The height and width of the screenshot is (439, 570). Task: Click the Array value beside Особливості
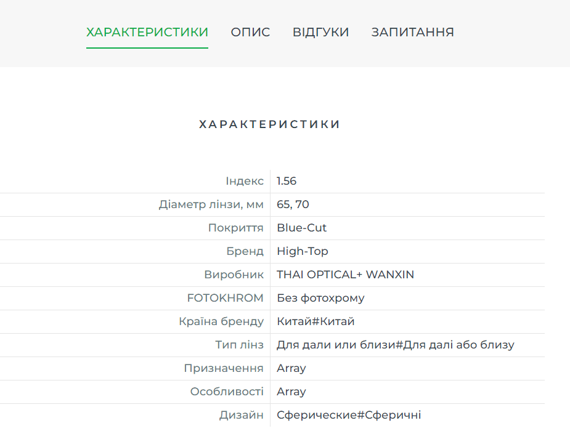(x=291, y=392)
